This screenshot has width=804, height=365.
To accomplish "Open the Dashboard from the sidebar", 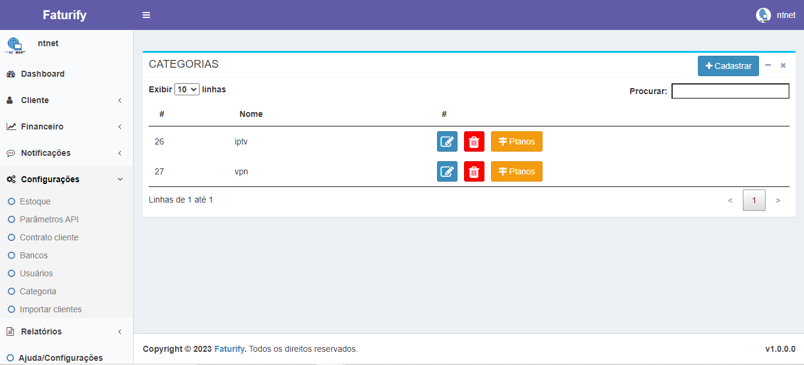I will pyautogui.click(x=43, y=74).
